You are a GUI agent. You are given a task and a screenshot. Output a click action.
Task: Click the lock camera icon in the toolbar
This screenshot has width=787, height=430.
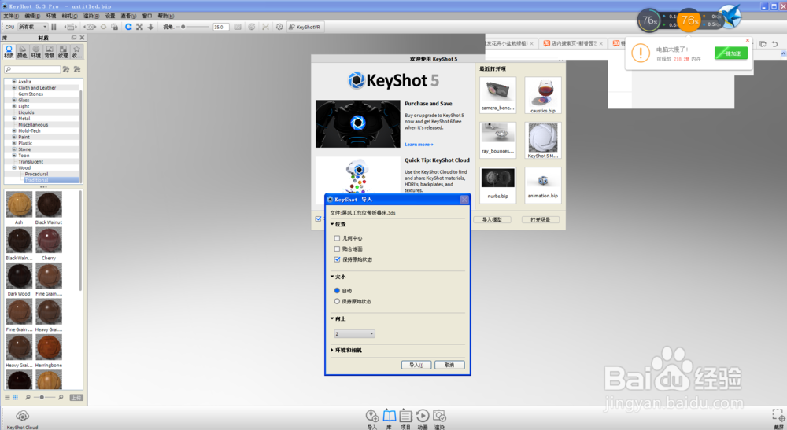tap(114, 27)
